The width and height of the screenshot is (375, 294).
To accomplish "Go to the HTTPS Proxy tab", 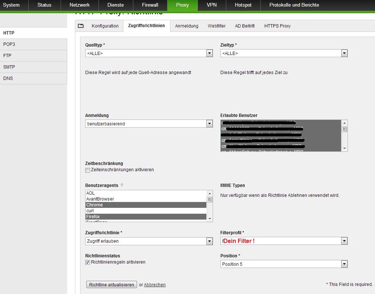I will 277,26.
